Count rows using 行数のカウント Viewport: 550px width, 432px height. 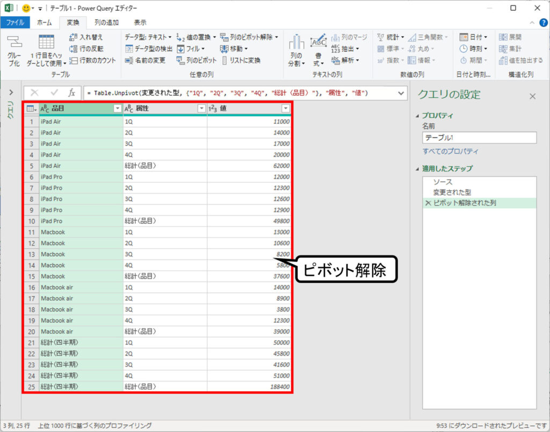pos(92,60)
